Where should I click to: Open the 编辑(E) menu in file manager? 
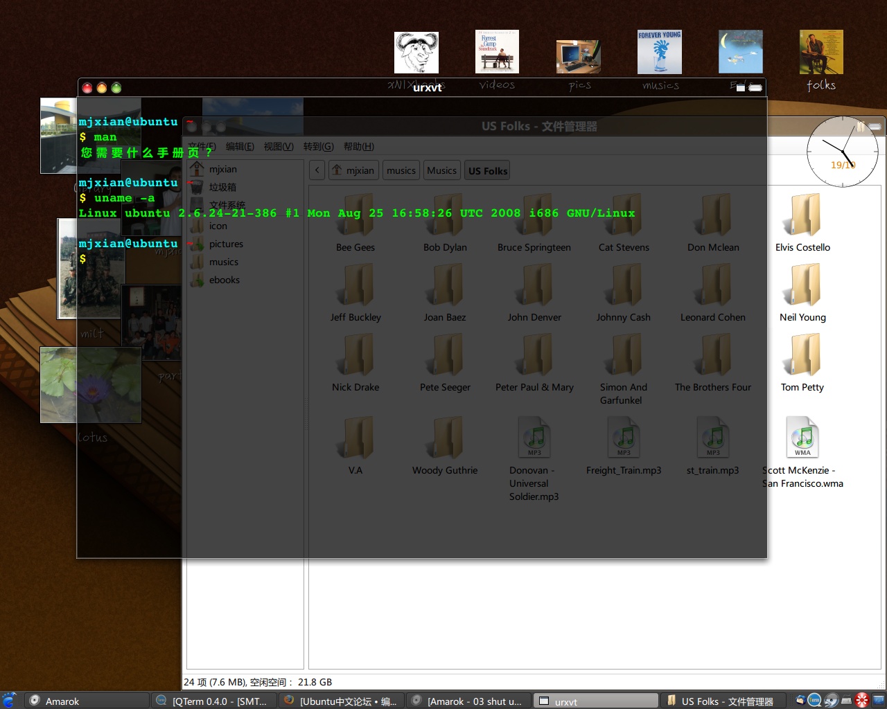point(240,147)
